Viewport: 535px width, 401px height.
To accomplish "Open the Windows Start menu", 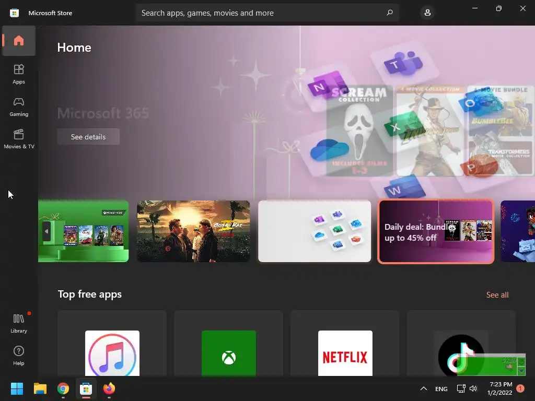I will 17,388.
